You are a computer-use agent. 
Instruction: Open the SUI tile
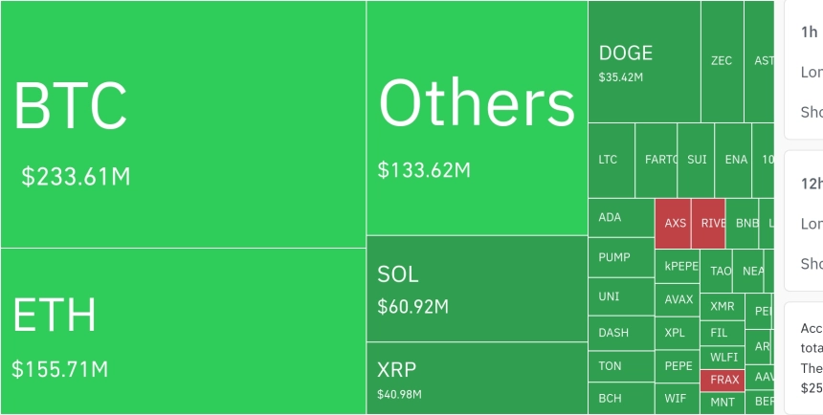[x=697, y=160]
